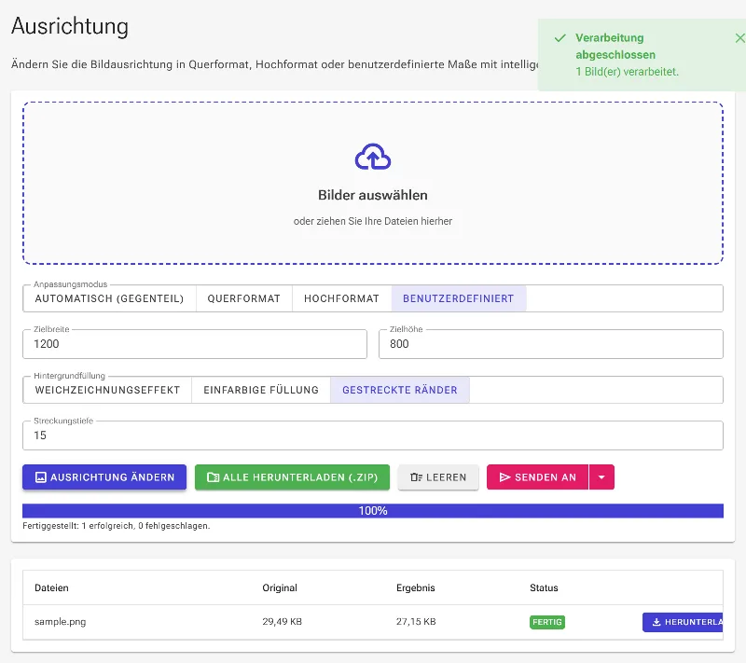Screen dimensions: 746x663
Task: Click the Dateien column header
Action: pos(51,587)
